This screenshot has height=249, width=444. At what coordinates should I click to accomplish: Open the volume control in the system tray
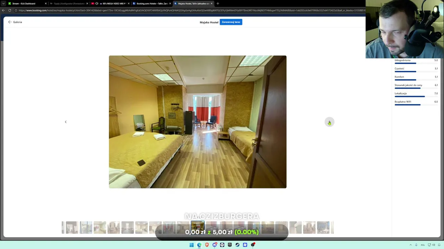pyautogui.click(x=434, y=245)
